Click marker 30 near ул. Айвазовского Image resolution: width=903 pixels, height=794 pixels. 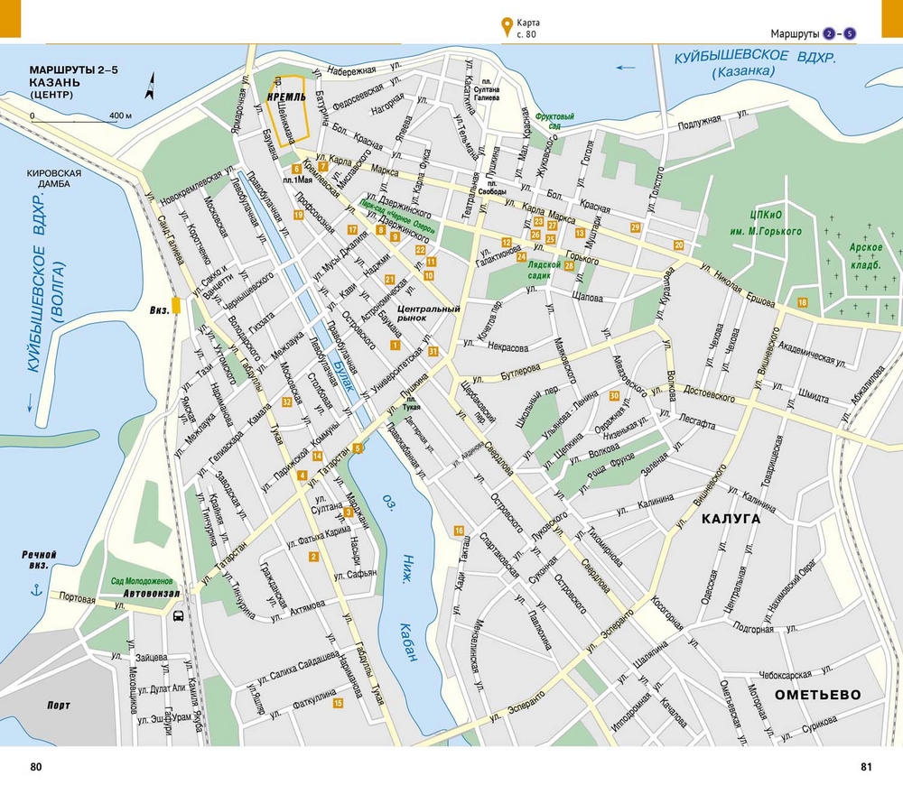coord(615,395)
